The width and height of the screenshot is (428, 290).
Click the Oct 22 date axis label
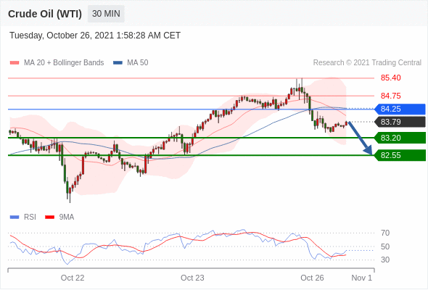pos(73,278)
